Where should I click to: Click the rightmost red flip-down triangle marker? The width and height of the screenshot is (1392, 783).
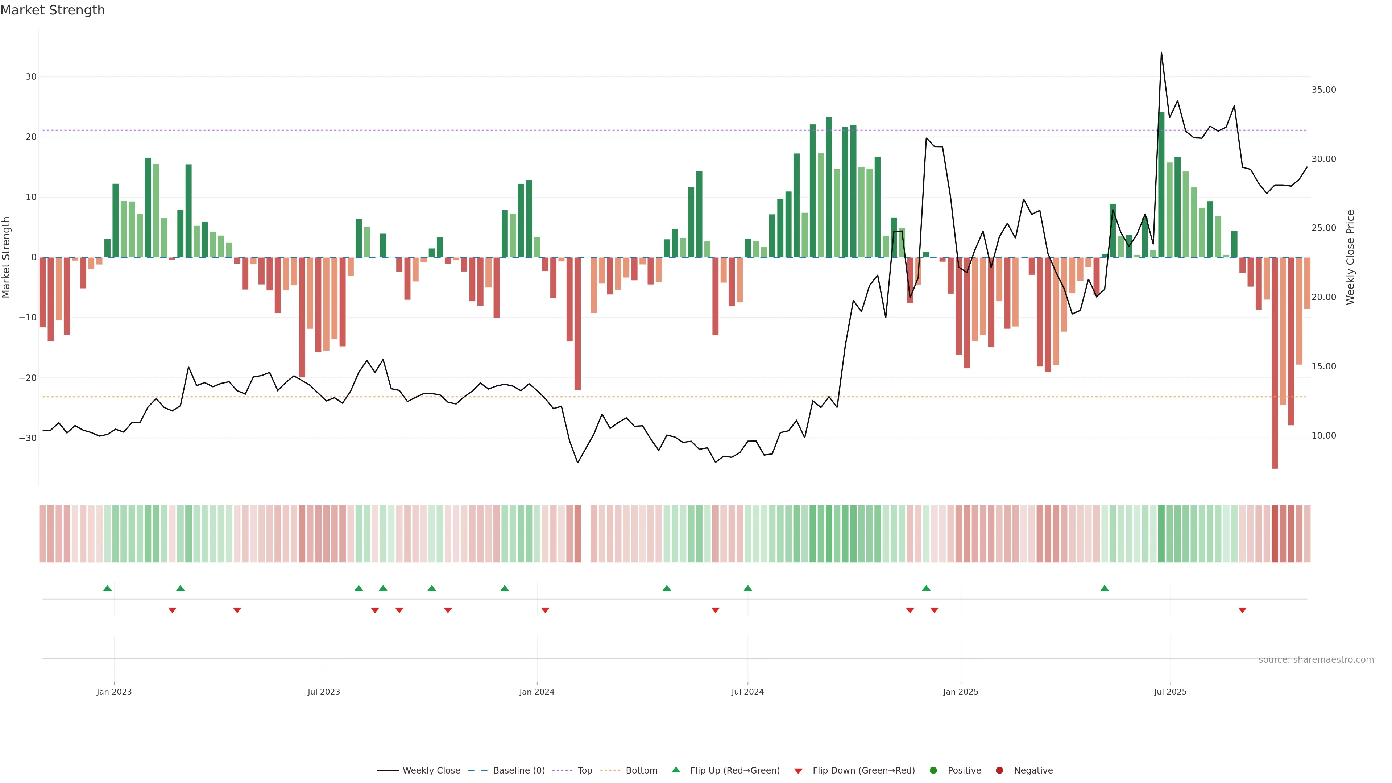tap(1242, 610)
